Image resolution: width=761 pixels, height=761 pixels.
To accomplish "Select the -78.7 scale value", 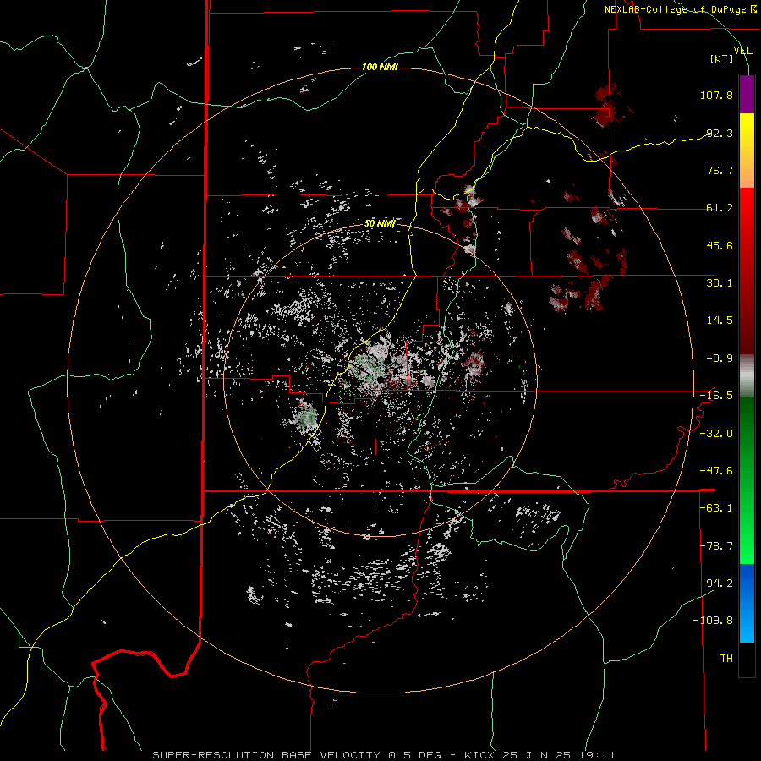I will pyautogui.click(x=716, y=546).
